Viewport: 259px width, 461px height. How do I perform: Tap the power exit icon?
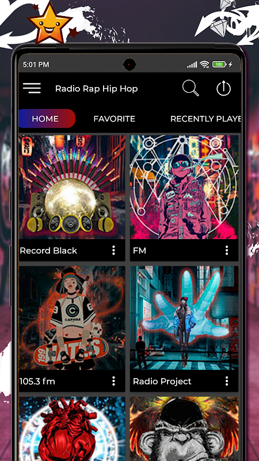[x=224, y=89]
